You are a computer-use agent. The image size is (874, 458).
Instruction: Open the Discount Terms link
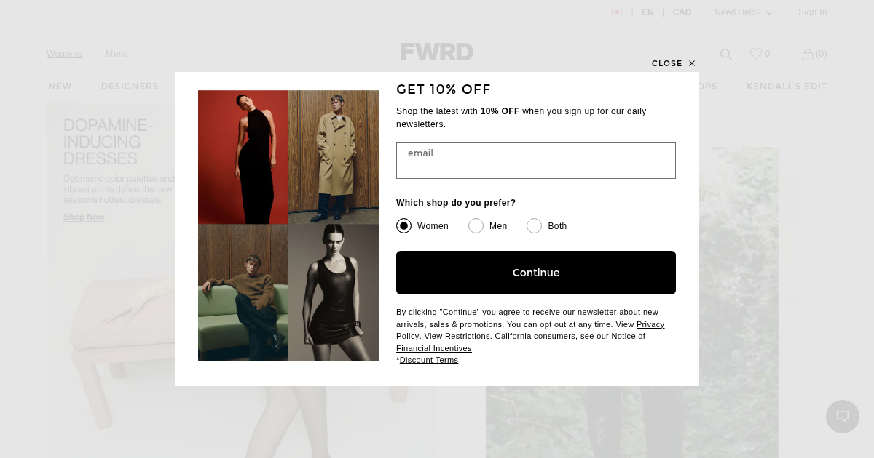coord(429,360)
